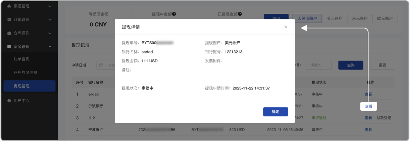Click the 资金管理 card icon
Viewport: 410px width, 142px height.
click(x=9, y=47)
